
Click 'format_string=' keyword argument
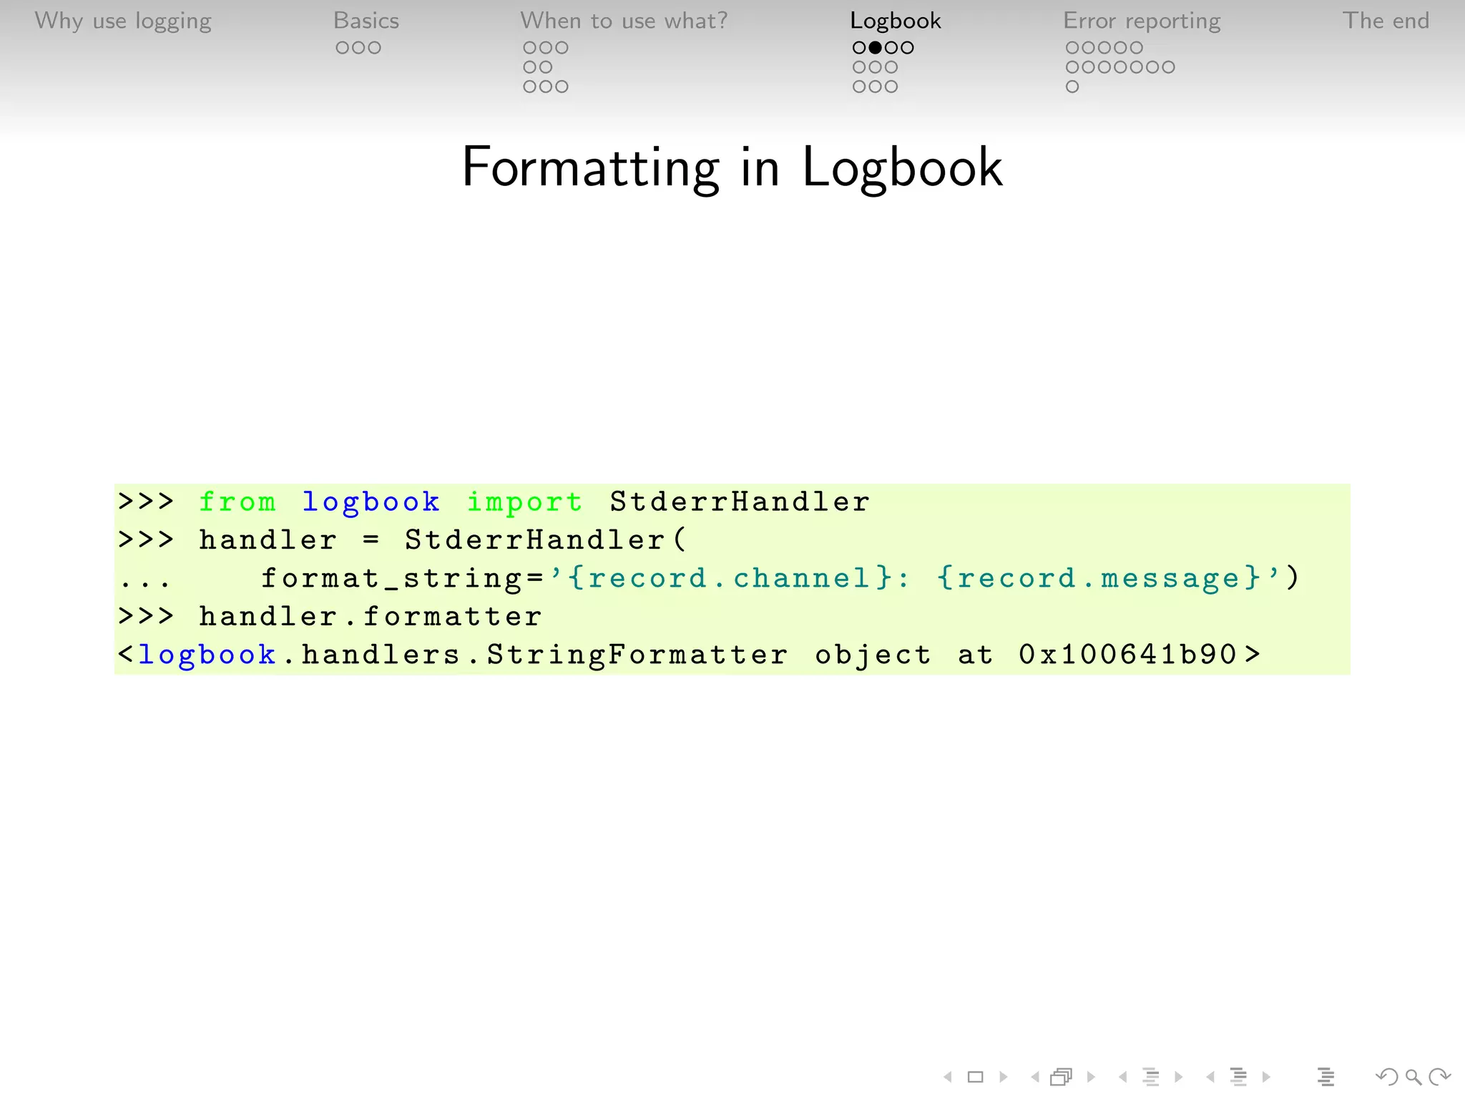point(403,579)
